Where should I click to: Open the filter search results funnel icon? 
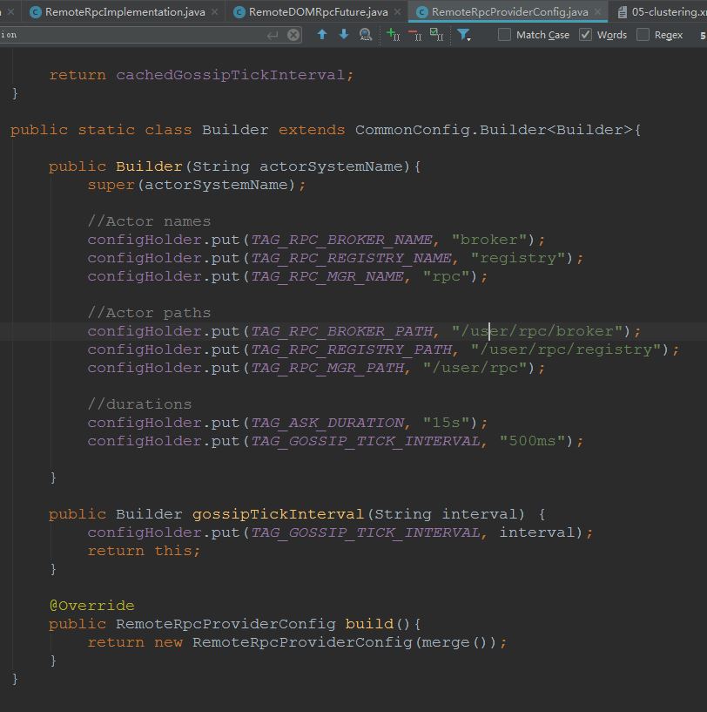464,35
